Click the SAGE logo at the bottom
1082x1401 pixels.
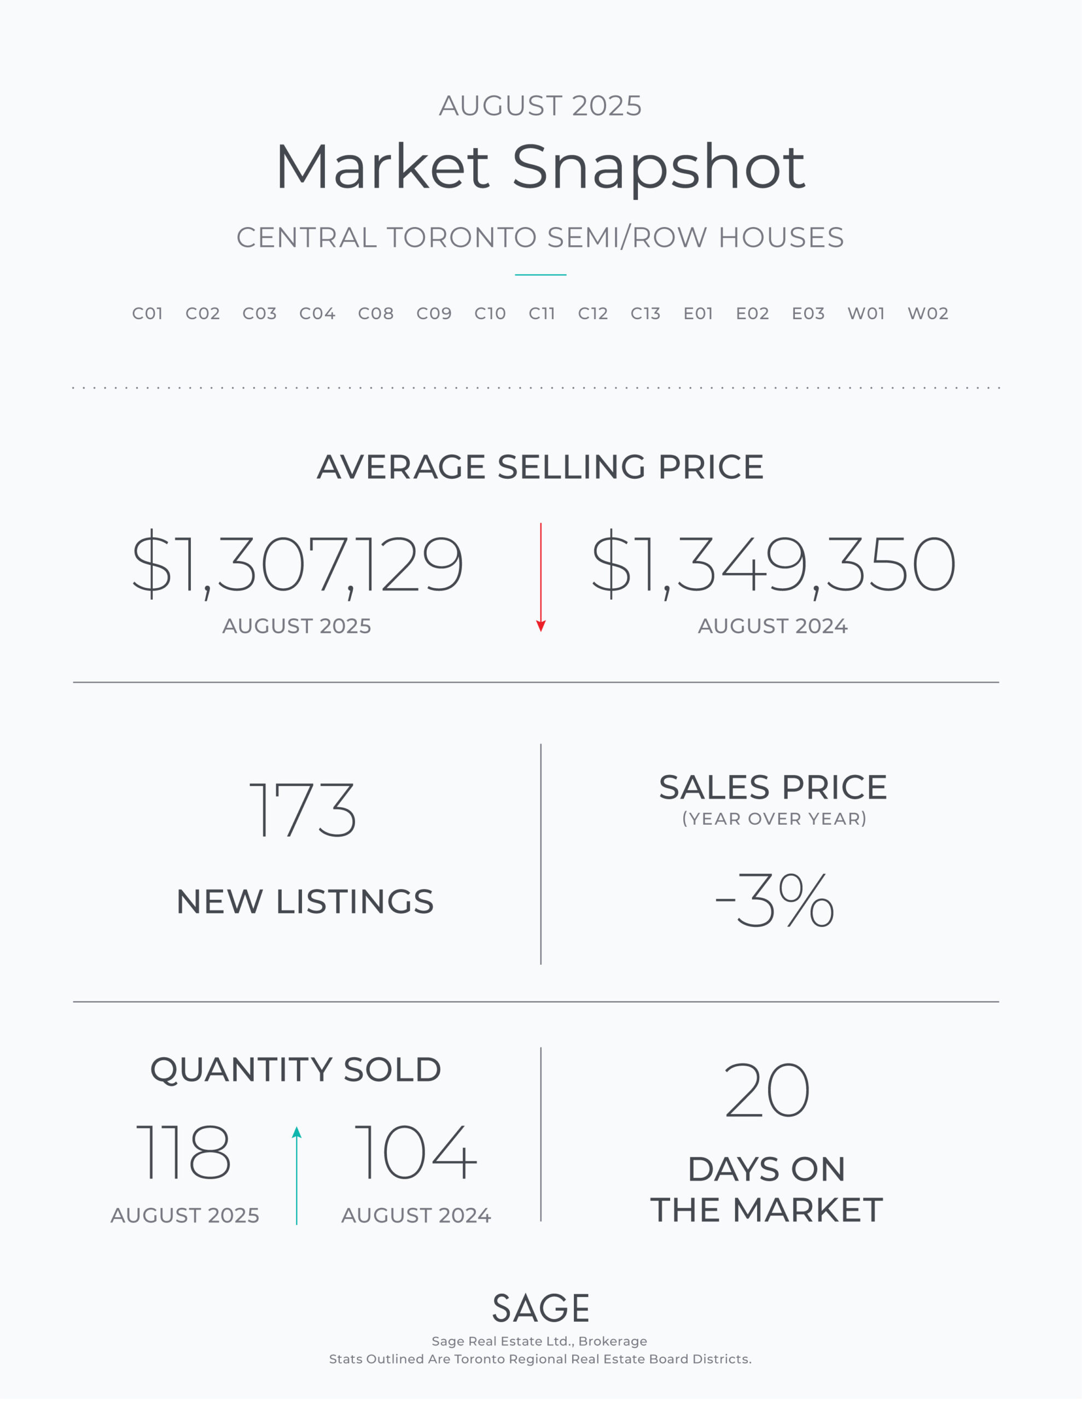(540, 1309)
